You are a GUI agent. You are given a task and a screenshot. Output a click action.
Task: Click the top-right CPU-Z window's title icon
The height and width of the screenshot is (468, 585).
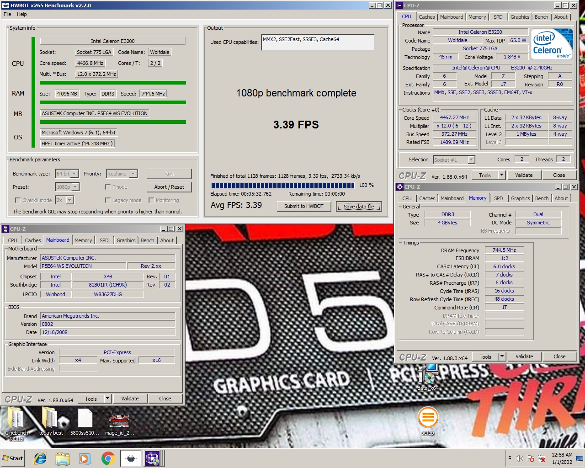tap(399, 5)
